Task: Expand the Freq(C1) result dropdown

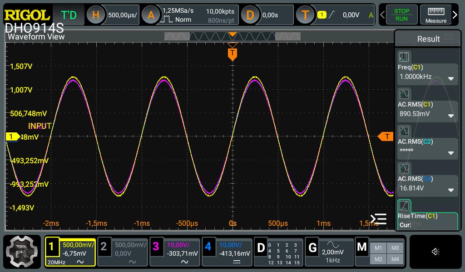Action: click(x=451, y=79)
